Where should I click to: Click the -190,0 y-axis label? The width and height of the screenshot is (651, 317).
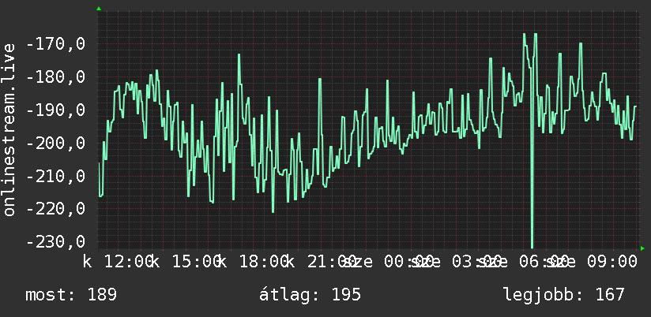(x=55, y=110)
